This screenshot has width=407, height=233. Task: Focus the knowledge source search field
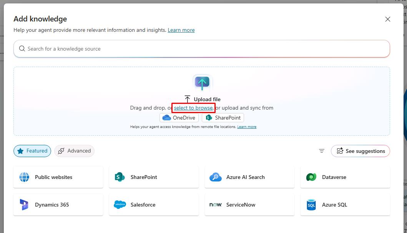tap(202, 49)
